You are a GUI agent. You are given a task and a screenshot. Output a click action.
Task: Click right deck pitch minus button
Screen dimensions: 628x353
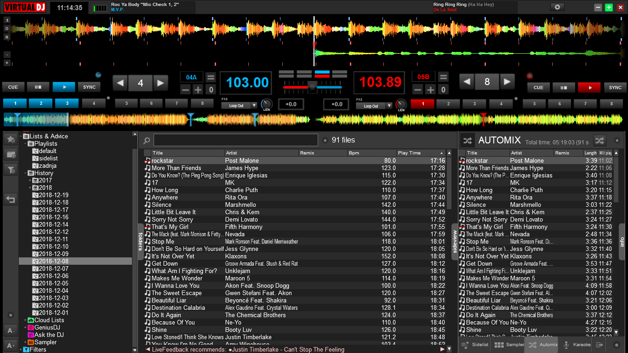[418, 90]
